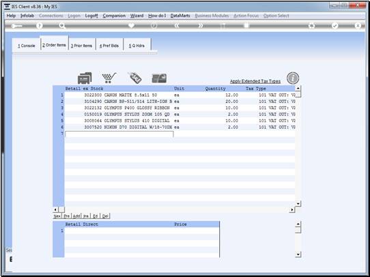
Task: Click the Add button below the grid
Action: pyautogui.click(x=76, y=216)
